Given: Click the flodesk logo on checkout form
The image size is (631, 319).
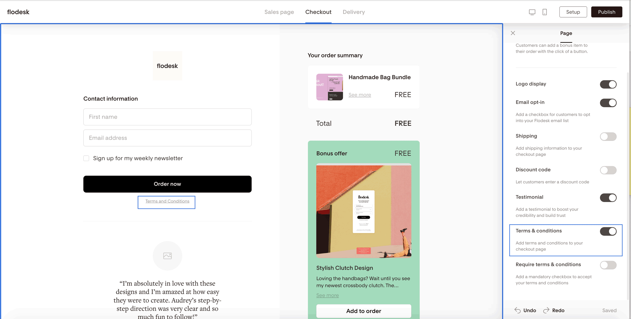Looking at the screenshot, I should click(167, 66).
